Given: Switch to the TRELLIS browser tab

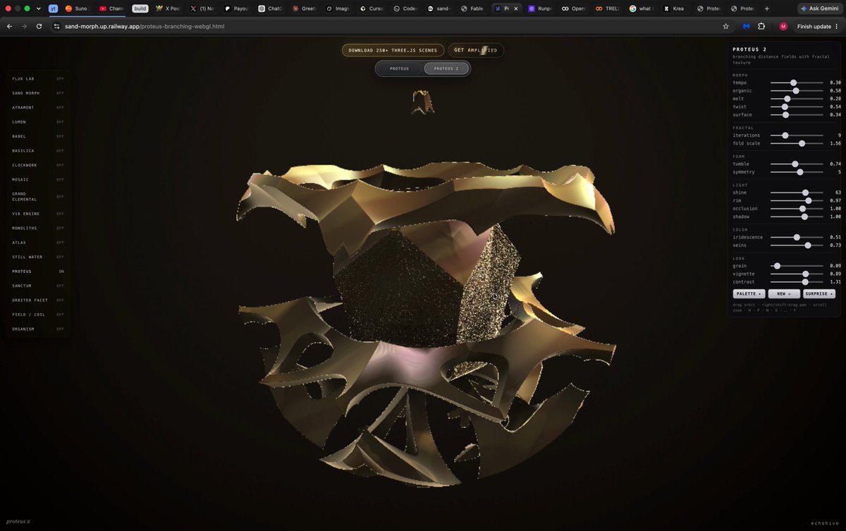Looking at the screenshot, I should (x=606, y=8).
